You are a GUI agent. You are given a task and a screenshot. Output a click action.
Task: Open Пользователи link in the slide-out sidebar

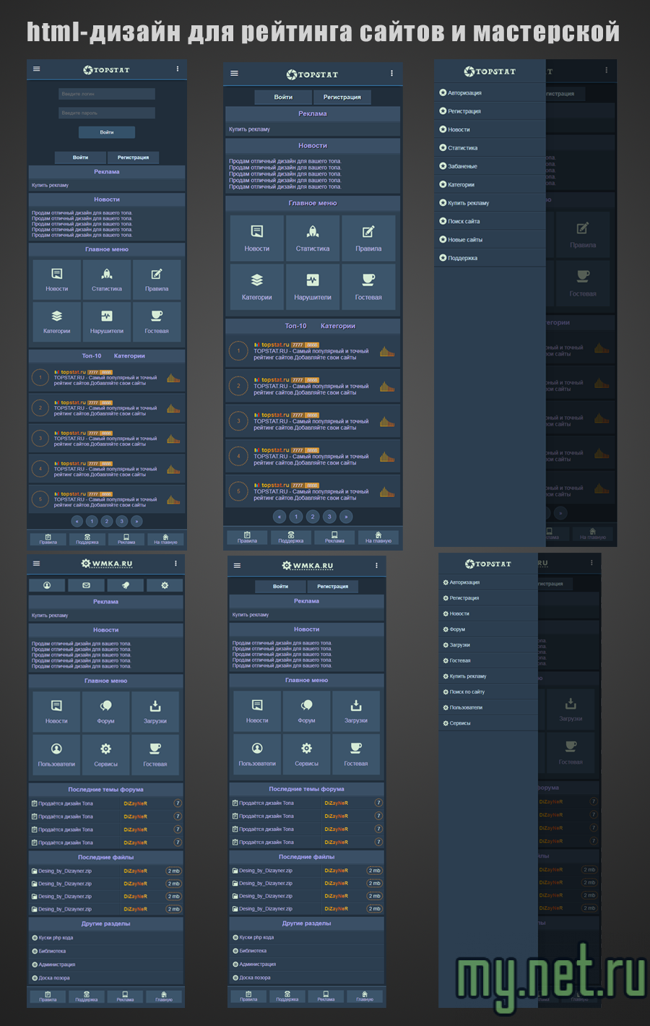(x=466, y=707)
